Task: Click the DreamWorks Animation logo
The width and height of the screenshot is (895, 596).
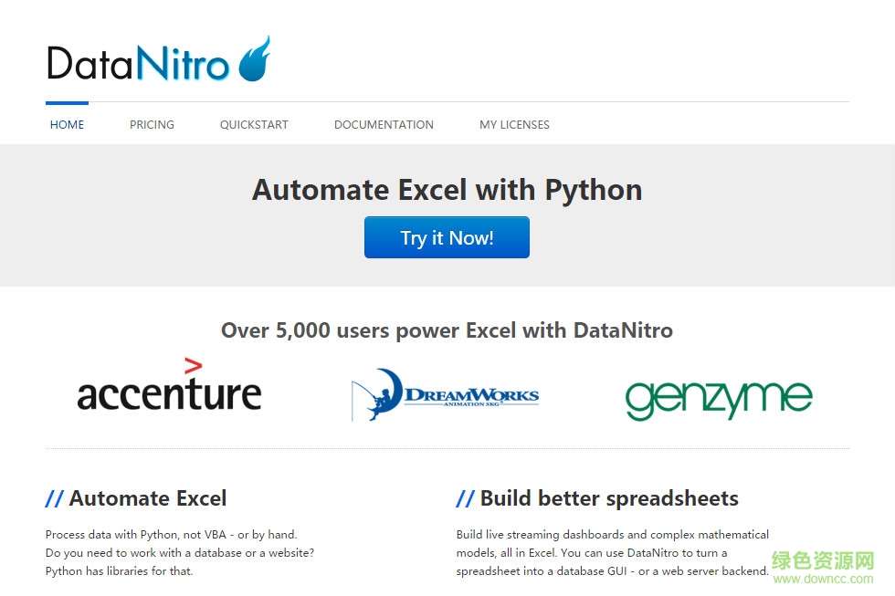Action: pyautogui.click(x=445, y=394)
